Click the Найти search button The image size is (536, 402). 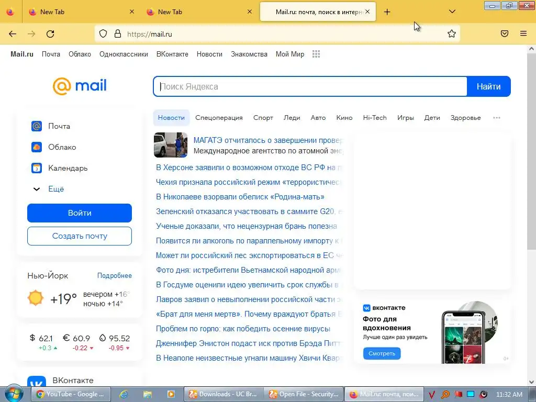pos(489,86)
